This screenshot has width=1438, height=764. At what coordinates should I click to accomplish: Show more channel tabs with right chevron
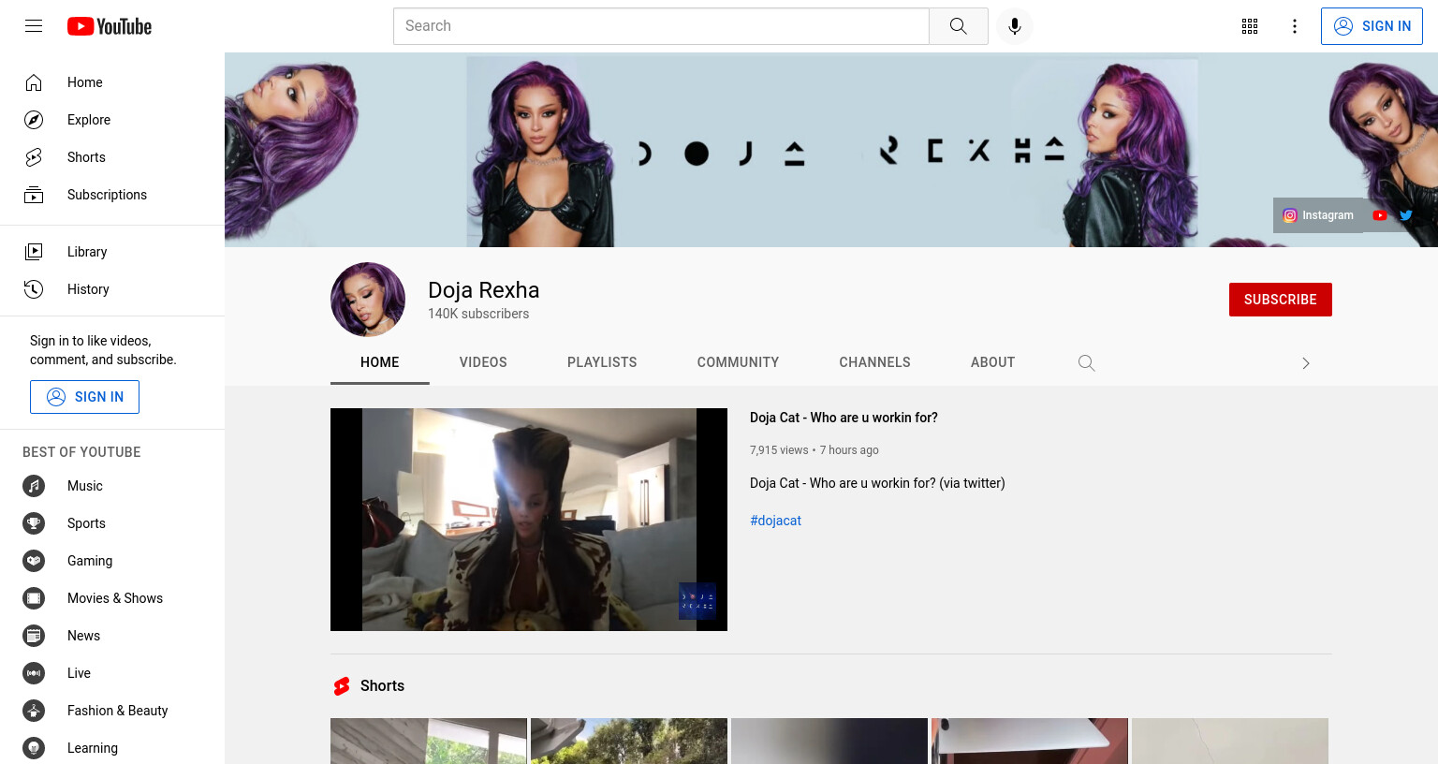coord(1306,363)
